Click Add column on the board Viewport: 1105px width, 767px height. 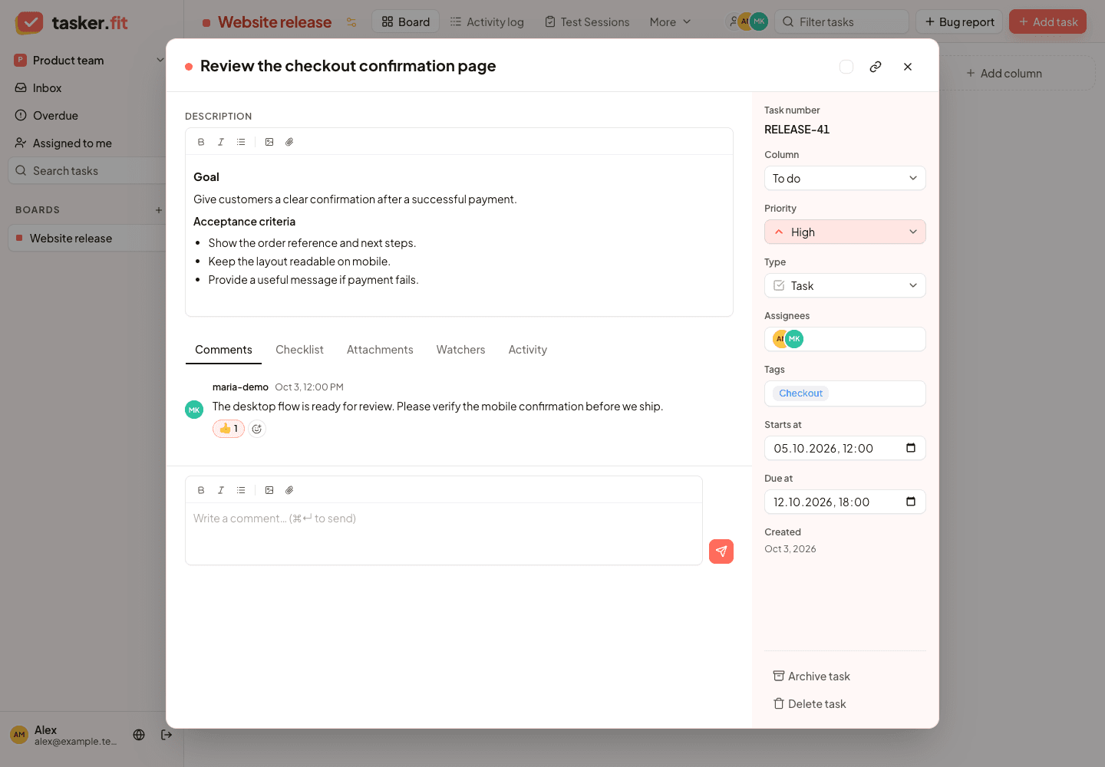click(x=1004, y=74)
